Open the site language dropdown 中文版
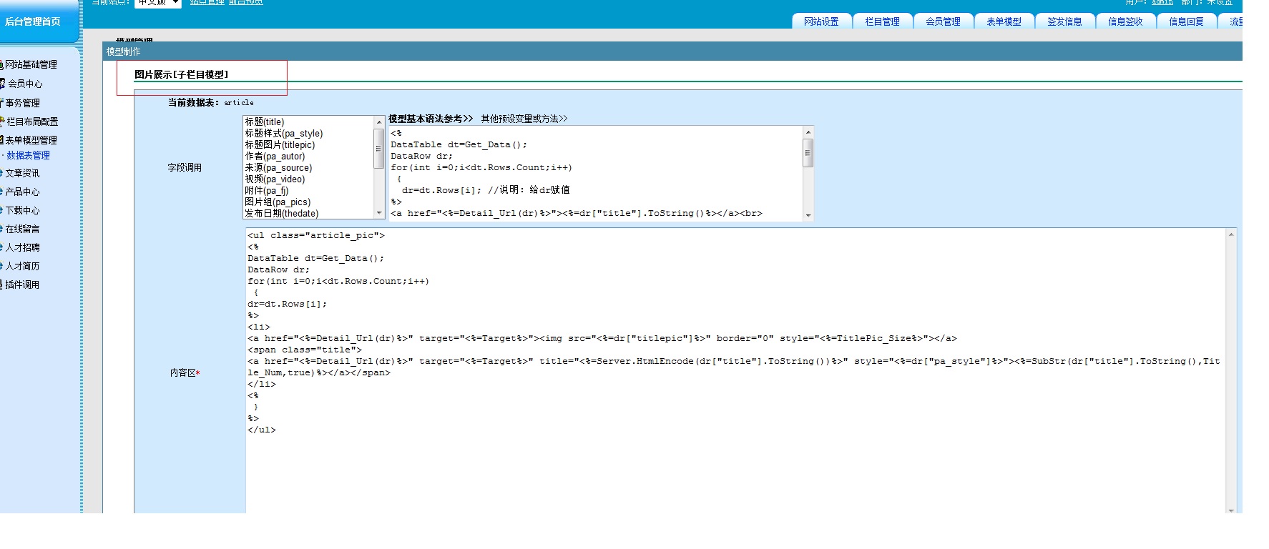Viewport: 1269px width, 549px height. pos(158,3)
